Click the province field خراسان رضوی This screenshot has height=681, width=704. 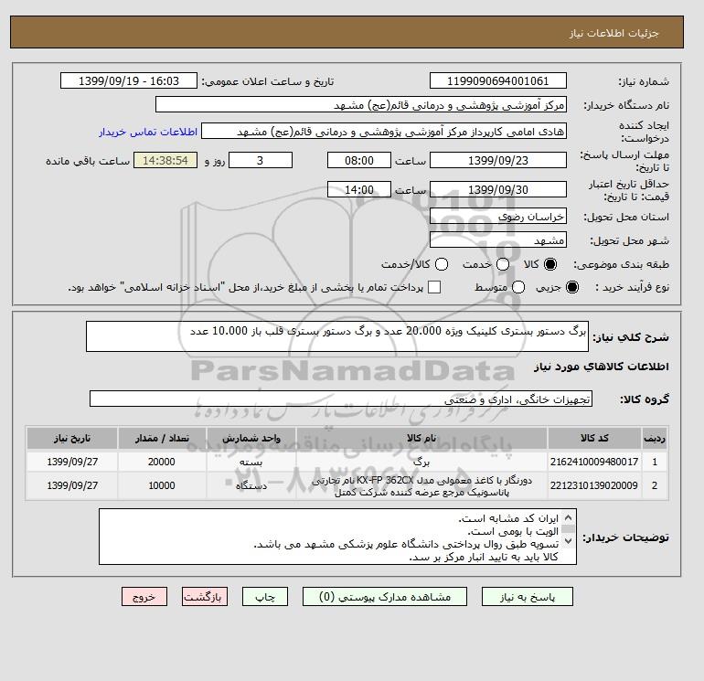(x=498, y=217)
